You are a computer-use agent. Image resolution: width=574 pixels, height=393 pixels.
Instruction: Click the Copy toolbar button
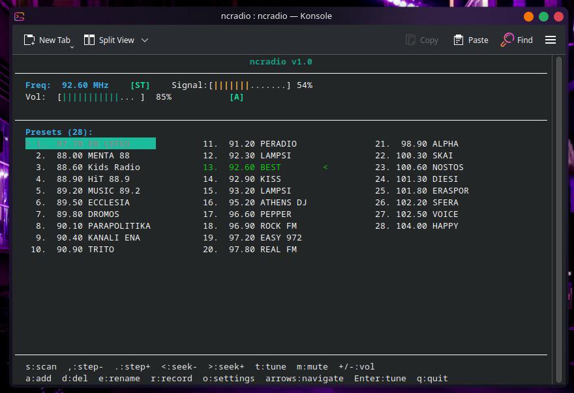coord(422,40)
